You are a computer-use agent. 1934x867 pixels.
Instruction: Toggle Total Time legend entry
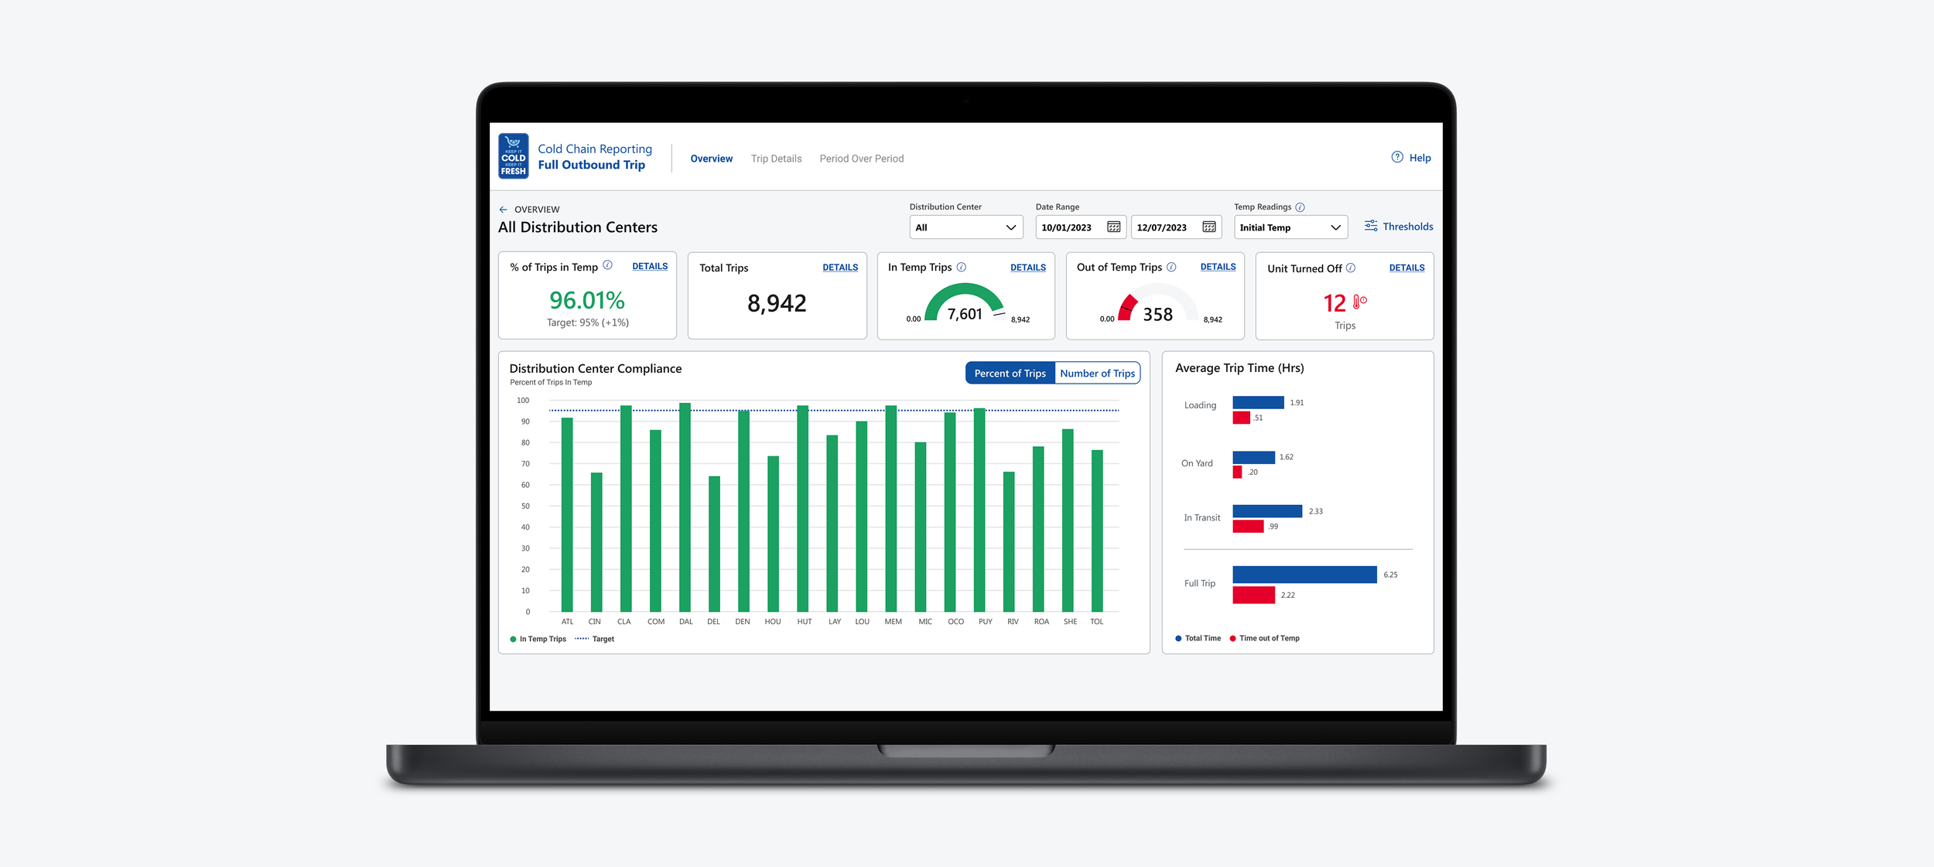tap(1198, 638)
